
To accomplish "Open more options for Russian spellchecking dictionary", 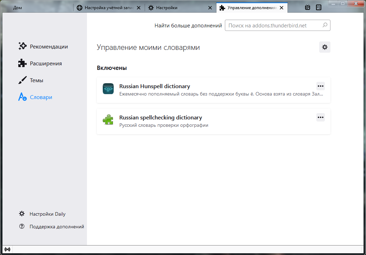I will [320, 117].
